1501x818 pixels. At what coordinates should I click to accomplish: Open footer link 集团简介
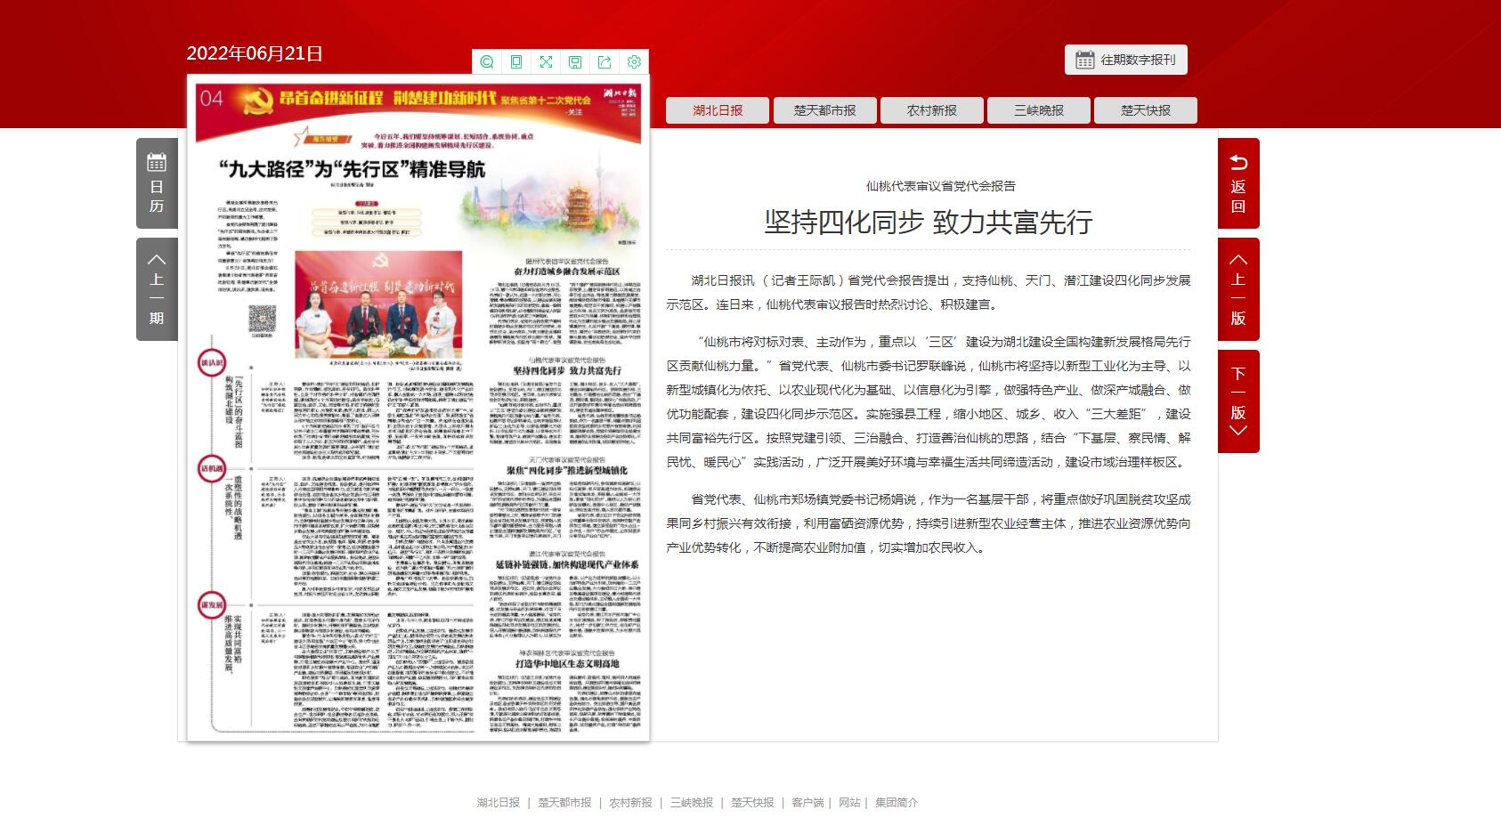(x=897, y=803)
